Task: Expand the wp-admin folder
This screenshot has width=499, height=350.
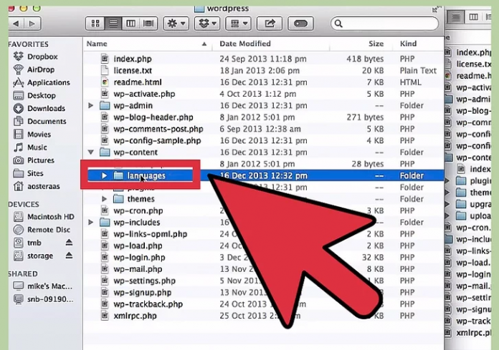Action: point(91,106)
